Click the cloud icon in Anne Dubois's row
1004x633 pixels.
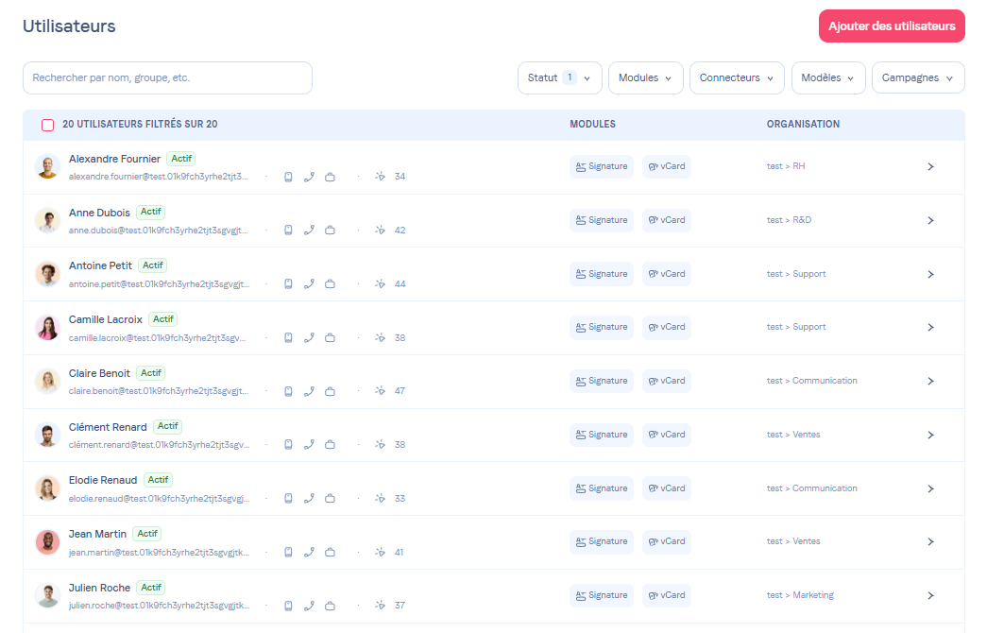(330, 230)
